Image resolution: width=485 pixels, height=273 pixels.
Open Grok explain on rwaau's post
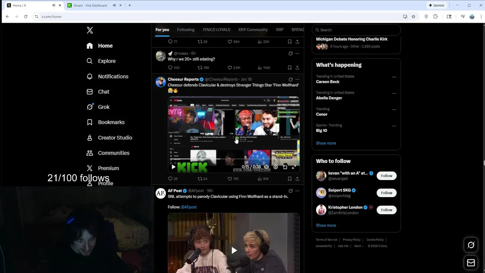tap(291, 53)
